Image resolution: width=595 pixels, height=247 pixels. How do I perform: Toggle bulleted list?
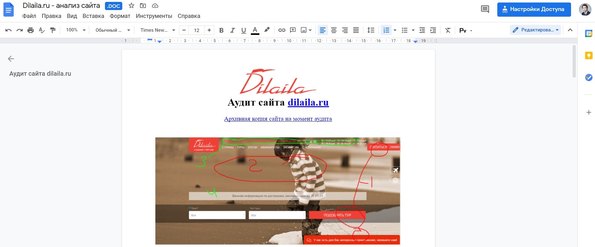click(x=405, y=30)
